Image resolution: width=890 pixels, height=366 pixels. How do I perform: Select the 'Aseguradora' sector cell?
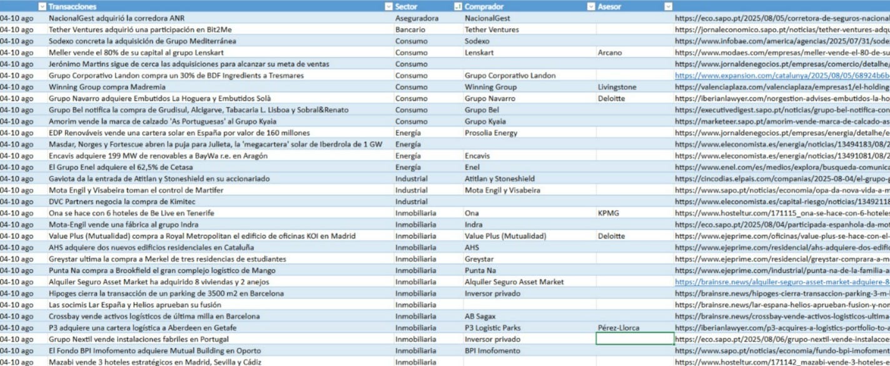[x=428, y=18]
